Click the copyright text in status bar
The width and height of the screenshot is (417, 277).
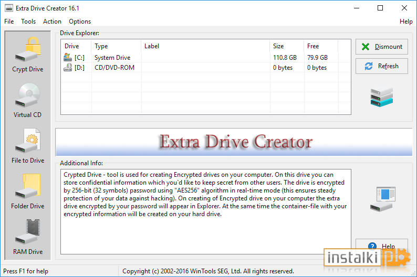click(x=208, y=271)
